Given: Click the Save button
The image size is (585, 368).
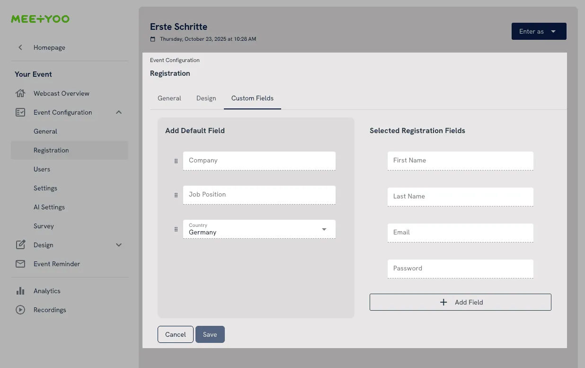Looking at the screenshot, I should 210,334.
